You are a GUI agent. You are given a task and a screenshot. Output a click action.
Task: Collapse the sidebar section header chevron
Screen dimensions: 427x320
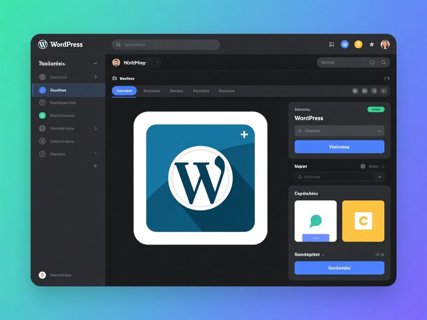pos(95,63)
